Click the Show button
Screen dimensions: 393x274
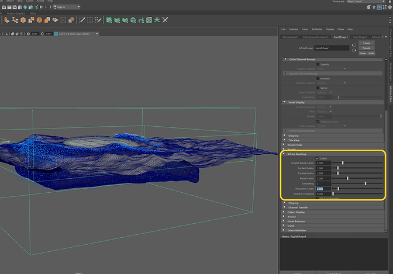tap(363, 53)
